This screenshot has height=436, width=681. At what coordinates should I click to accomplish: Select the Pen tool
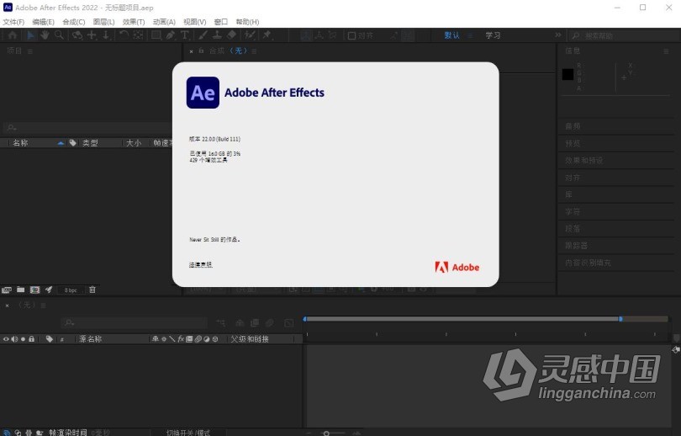[x=170, y=35]
